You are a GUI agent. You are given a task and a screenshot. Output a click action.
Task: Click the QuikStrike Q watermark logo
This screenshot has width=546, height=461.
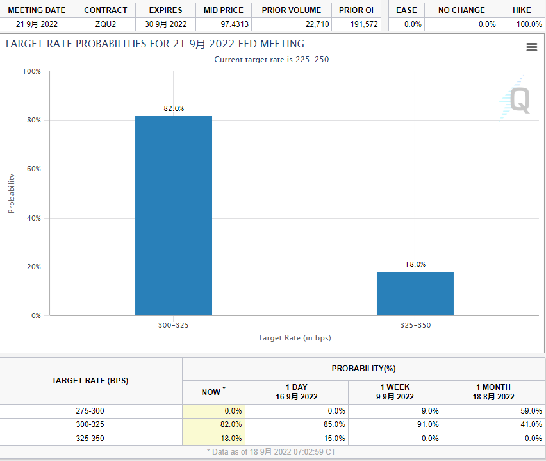516,101
